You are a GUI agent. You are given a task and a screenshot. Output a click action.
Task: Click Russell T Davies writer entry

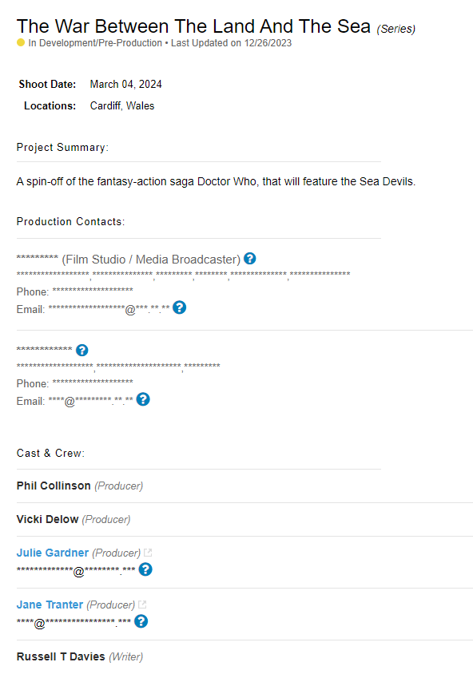[80, 656]
